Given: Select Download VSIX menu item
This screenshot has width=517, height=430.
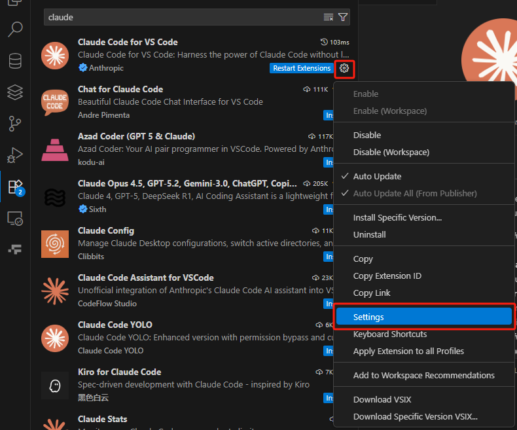Looking at the screenshot, I should [424, 399].
